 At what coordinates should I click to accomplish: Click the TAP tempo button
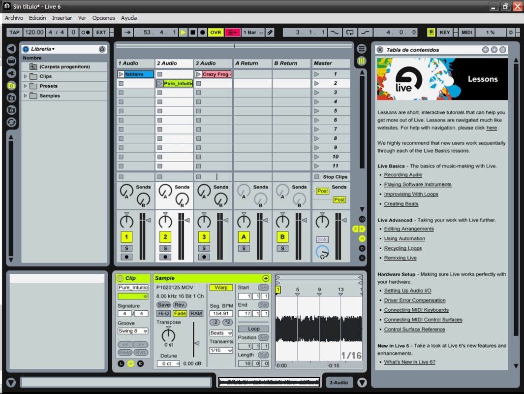click(14, 33)
